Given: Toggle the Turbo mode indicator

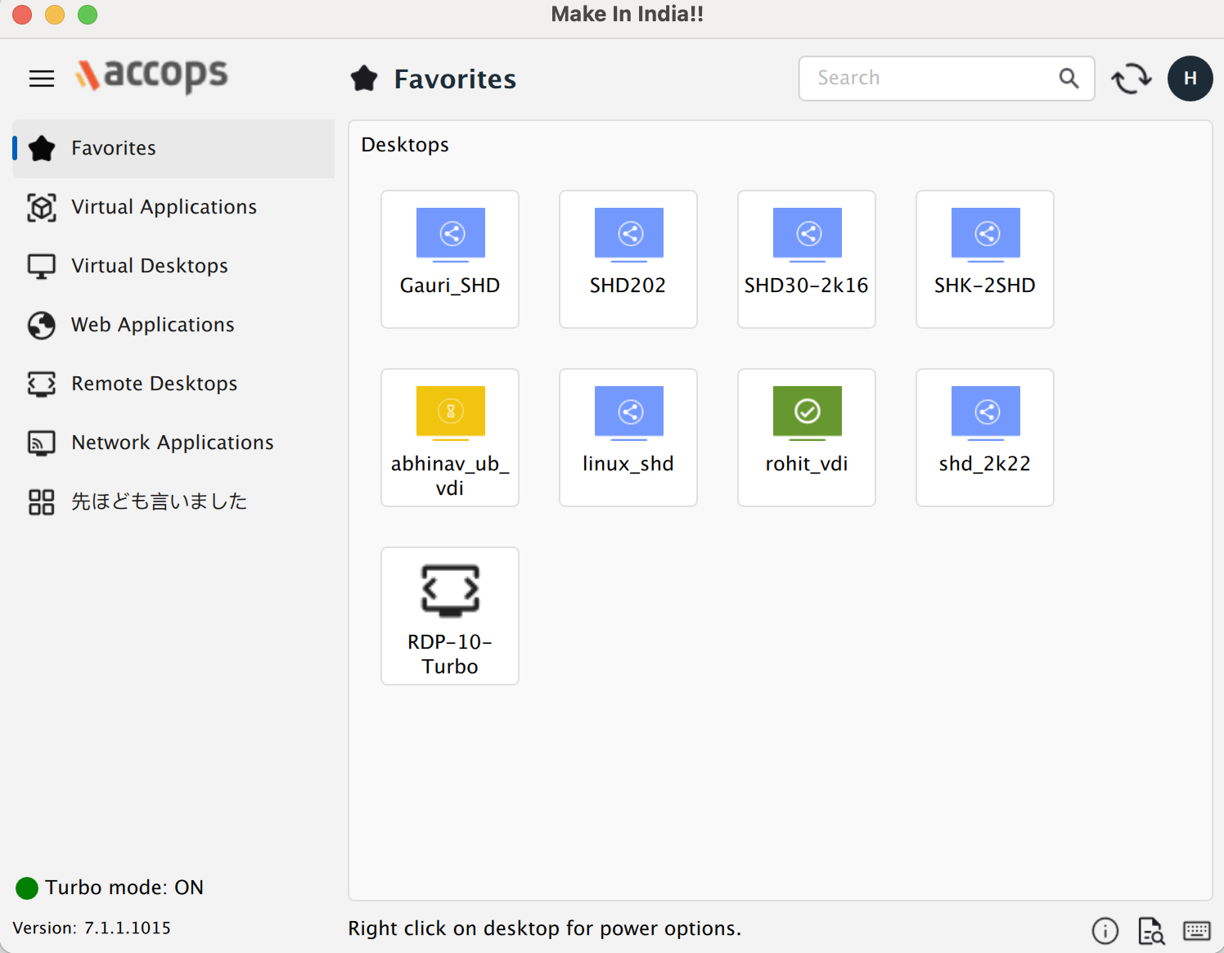Looking at the screenshot, I should tap(27, 888).
